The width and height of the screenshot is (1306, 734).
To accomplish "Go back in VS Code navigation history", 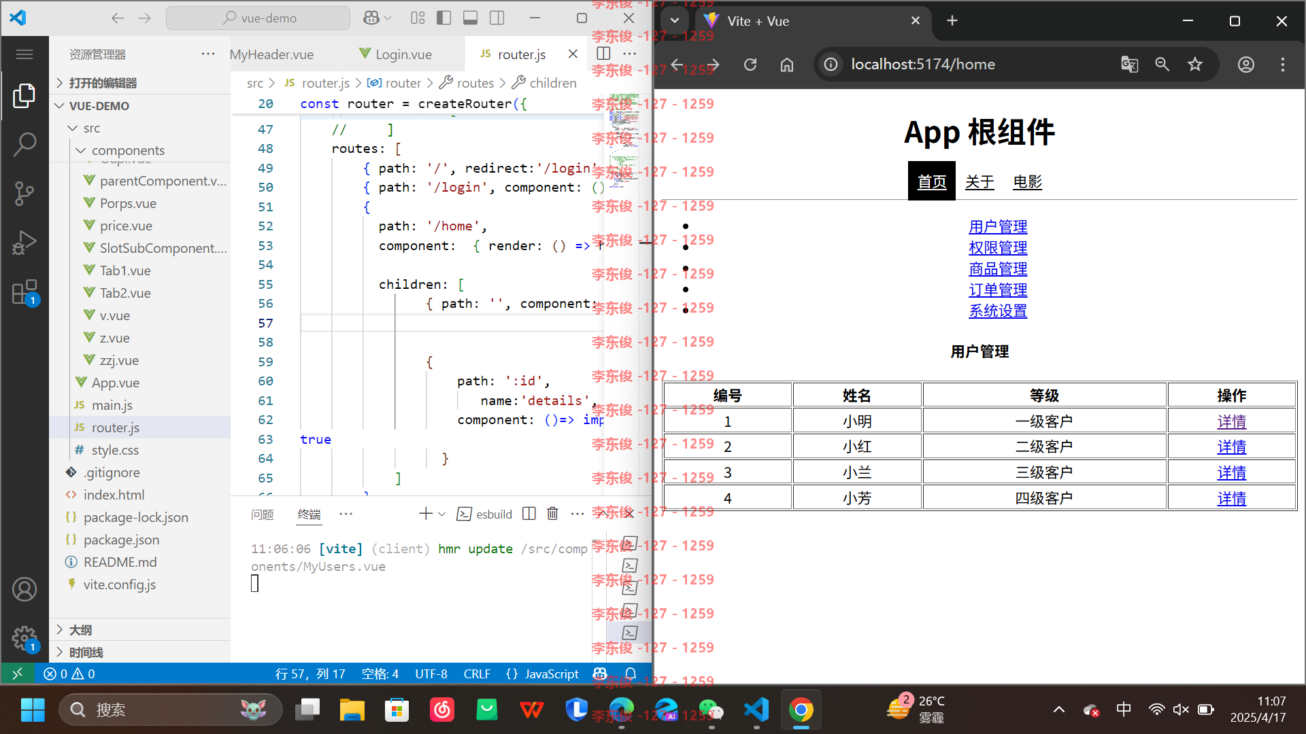I will (x=118, y=18).
